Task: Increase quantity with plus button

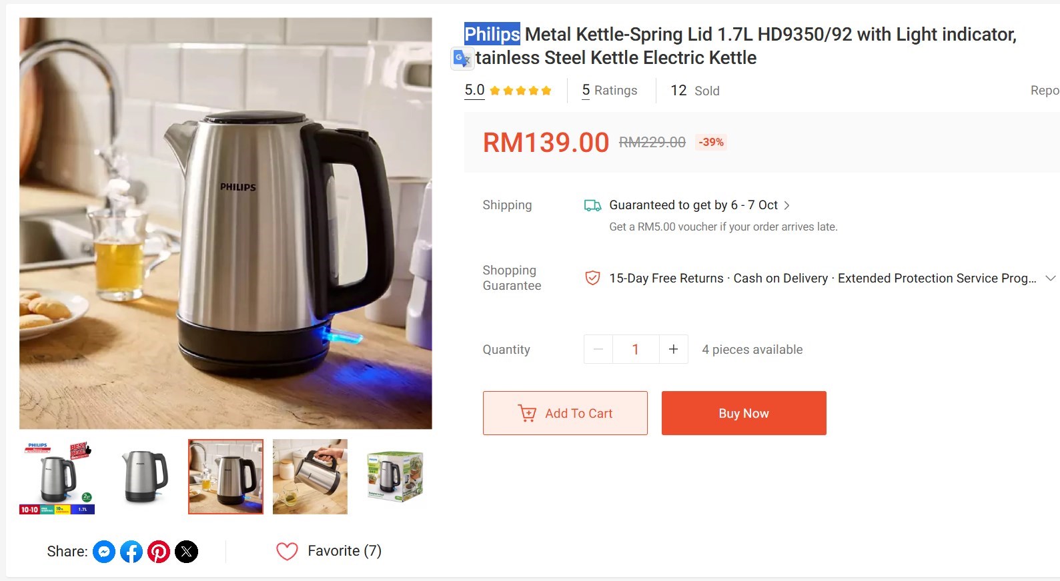Action: pos(674,349)
